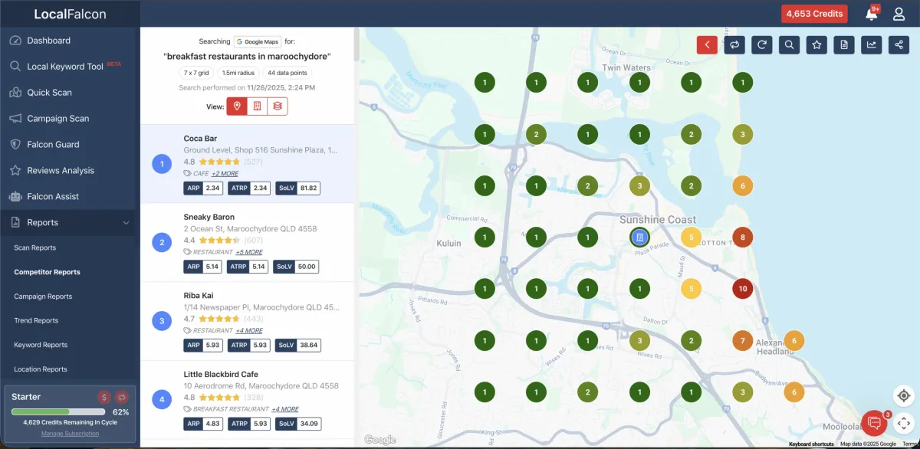Click the red map grid point ranked 10
The height and width of the screenshot is (449, 920).
click(742, 289)
